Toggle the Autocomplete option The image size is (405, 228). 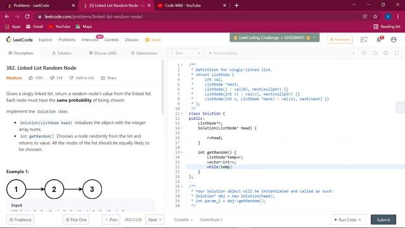click(223, 53)
